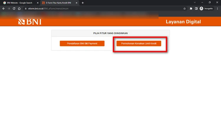Screen dimensions: 221x117
Task: Expand the tab search chevron
Action: (195, 3)
